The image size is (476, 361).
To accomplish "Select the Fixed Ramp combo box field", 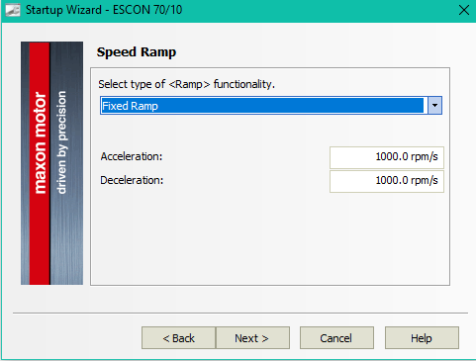I will [x=271, y=106].
